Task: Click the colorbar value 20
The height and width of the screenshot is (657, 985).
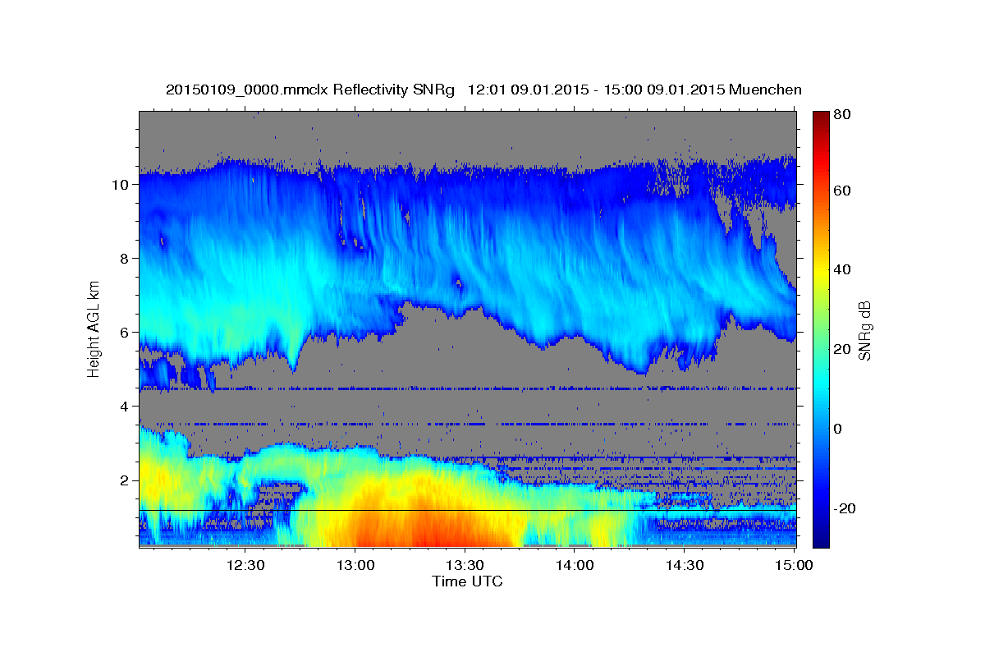Action: coord(841,349)
